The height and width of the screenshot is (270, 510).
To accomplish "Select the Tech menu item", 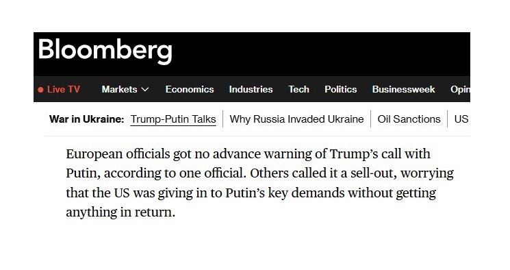I will point(298,89).
